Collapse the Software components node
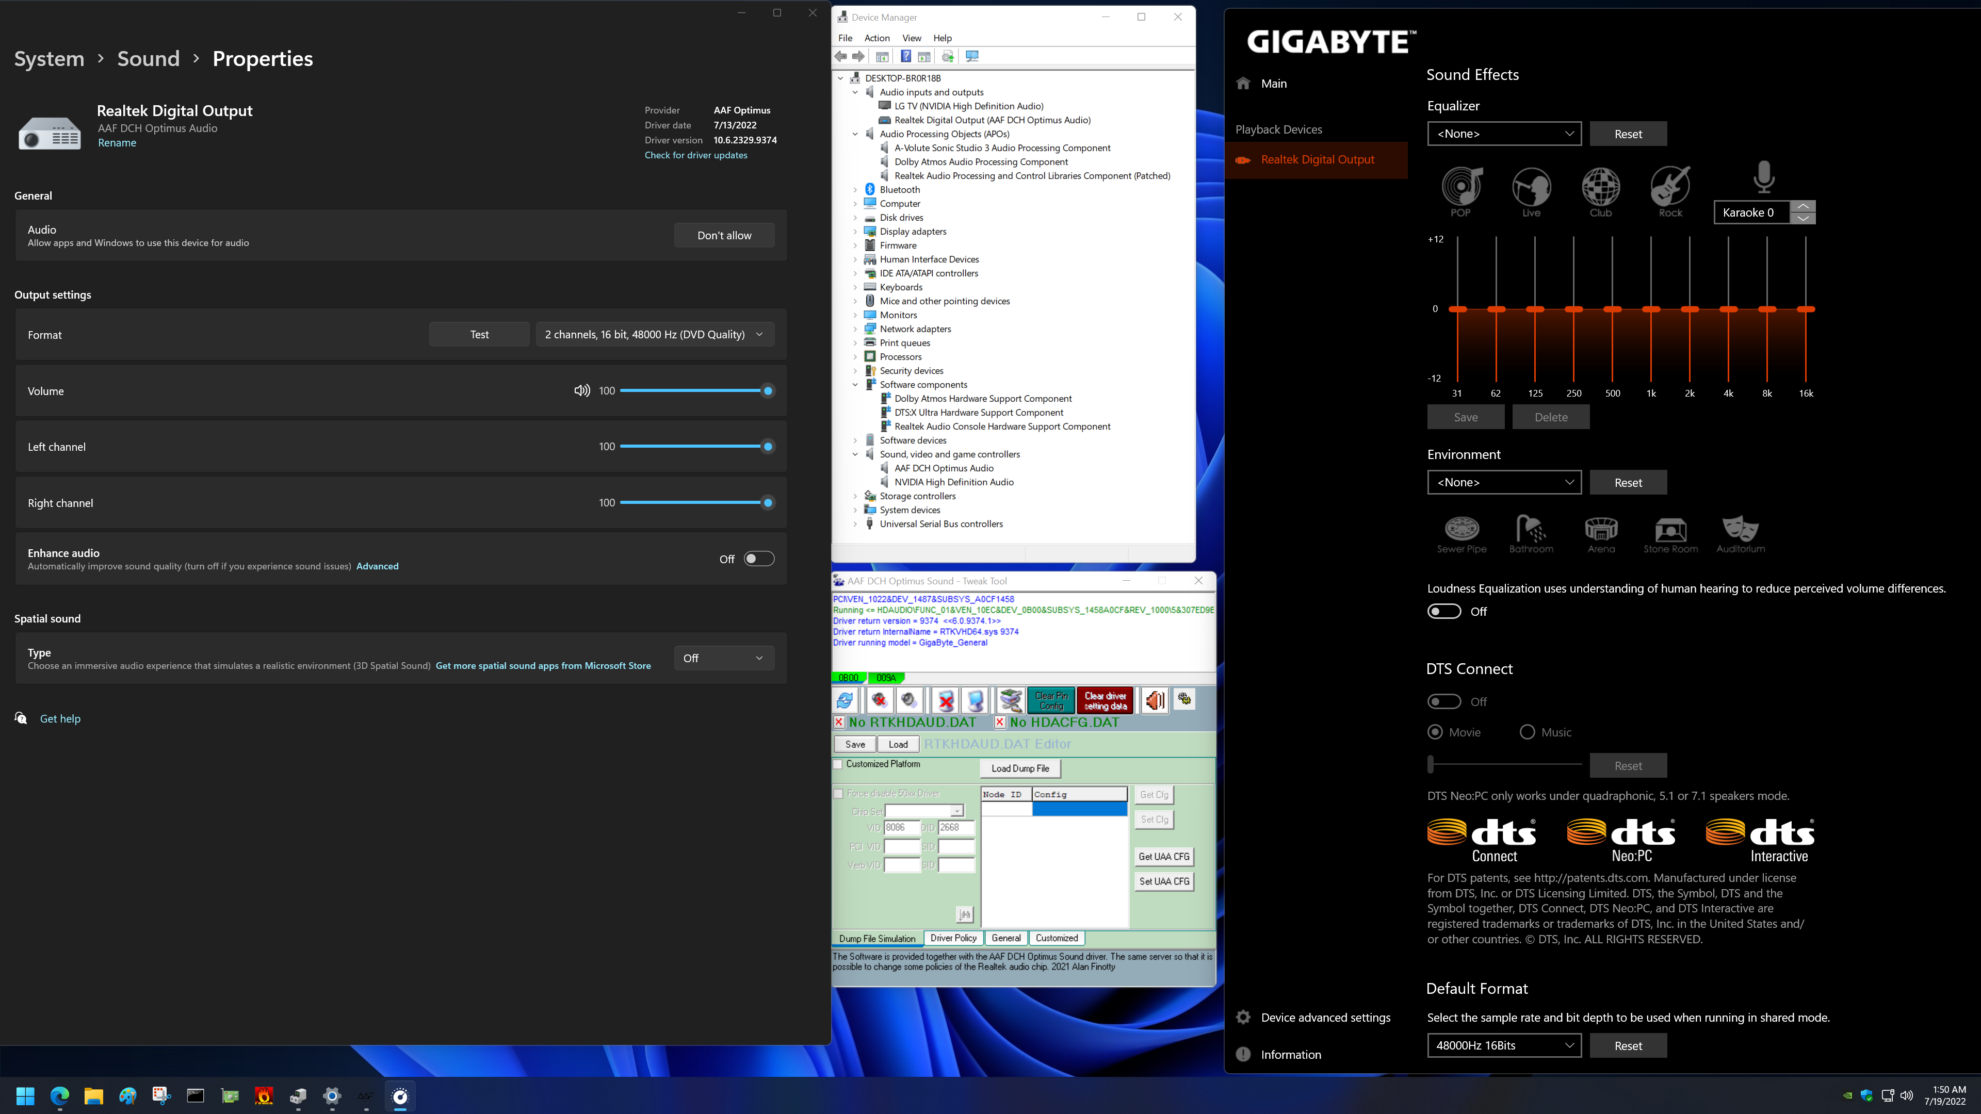The height and width of the screenshot is (1114, 1981). 855,384
